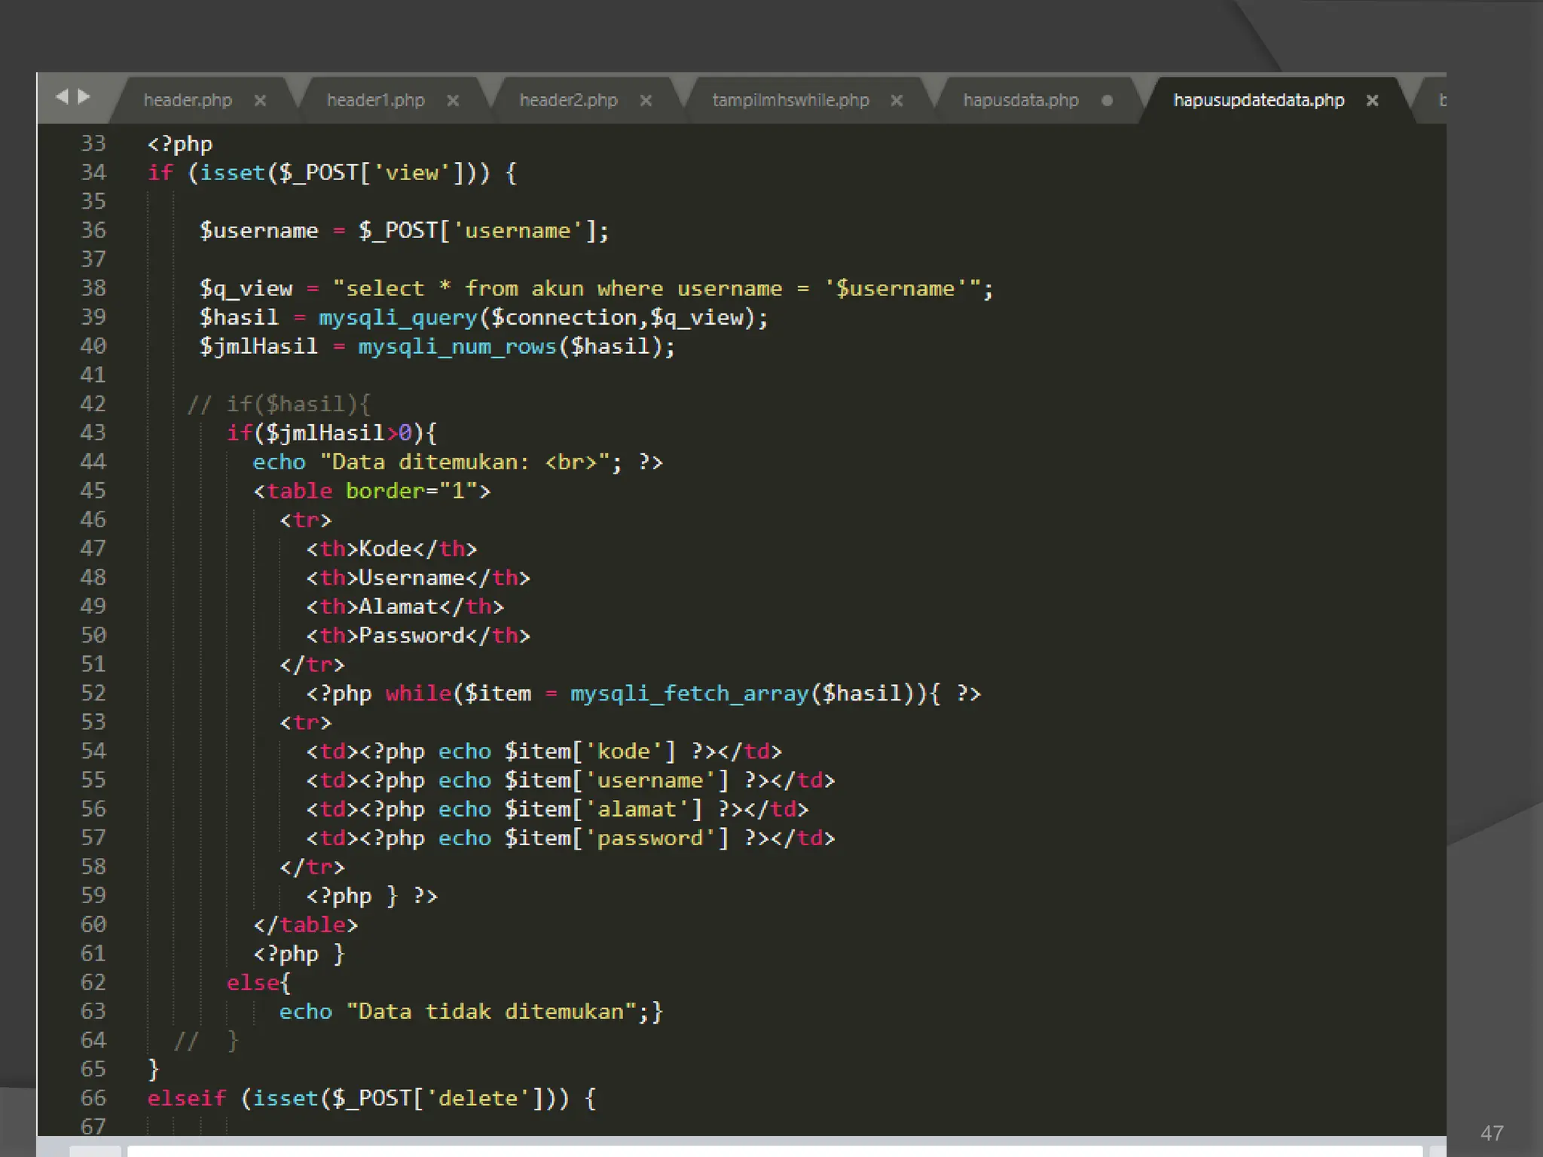Click the left tab scroll arrow
Image resolution: width=1543 pixels, height=1157 pixels.
(62, 96)
